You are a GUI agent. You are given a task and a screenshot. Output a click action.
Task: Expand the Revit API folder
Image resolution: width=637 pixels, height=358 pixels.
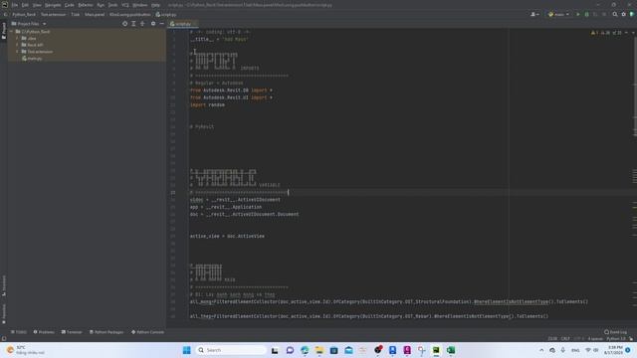tap(18, 45)
